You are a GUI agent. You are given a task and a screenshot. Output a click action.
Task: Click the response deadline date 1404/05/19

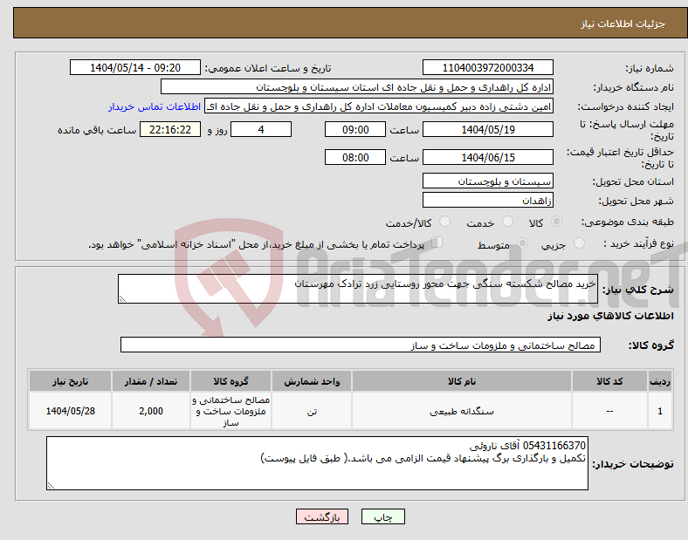coord(488,129)
